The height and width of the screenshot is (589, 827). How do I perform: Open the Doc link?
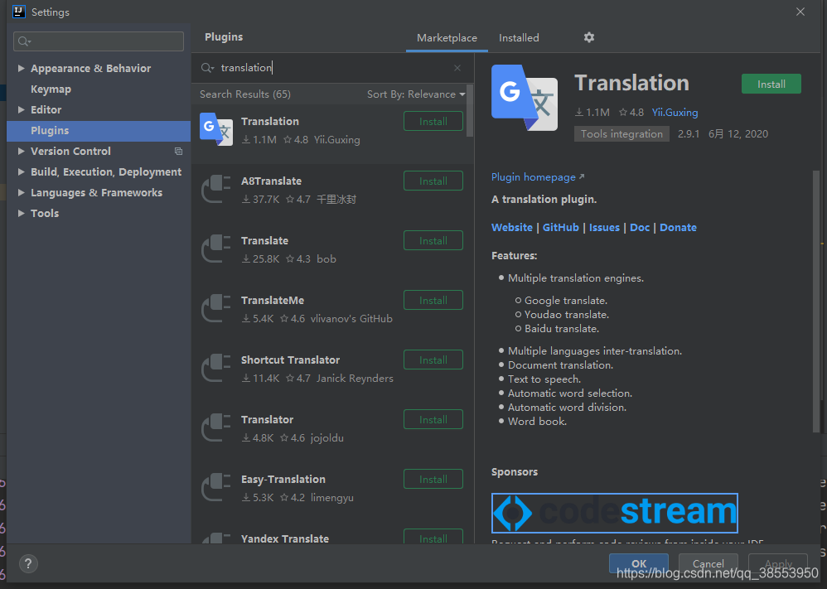tap(639, 227)
